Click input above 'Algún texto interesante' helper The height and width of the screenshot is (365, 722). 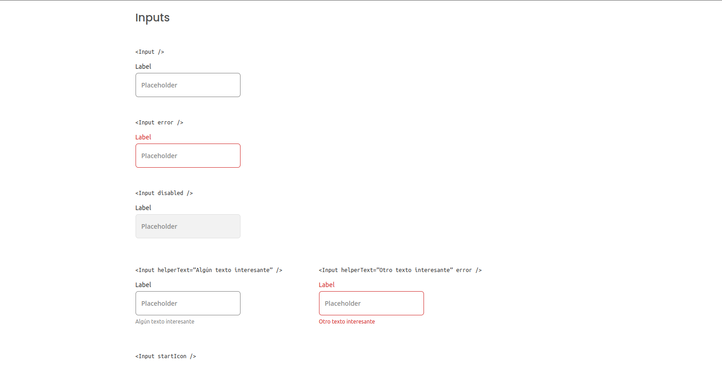188,303
